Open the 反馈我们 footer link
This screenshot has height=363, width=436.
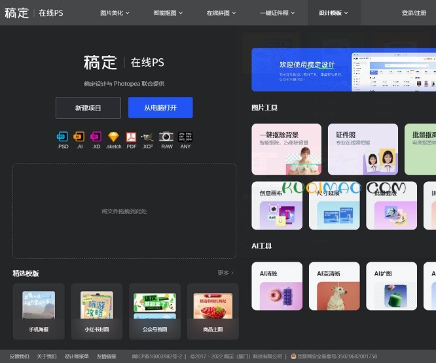pos(19,356)
